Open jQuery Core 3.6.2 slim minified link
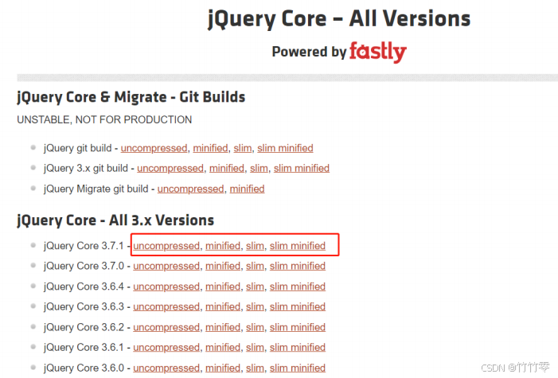Screen dimensions: 558x378 (x=298, y=327)
